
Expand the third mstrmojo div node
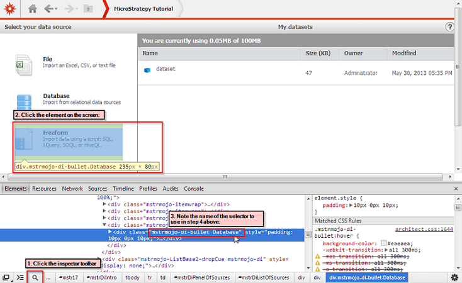click(x=104, y=218)
